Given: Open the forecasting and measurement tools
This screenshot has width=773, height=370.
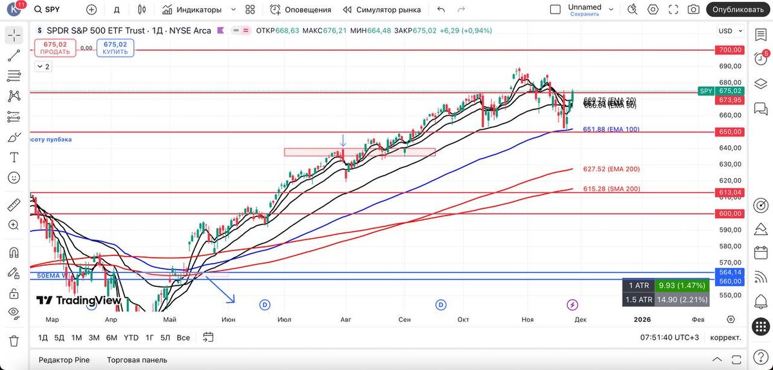Looking at the screenshot, I should [x=14, y=117].
